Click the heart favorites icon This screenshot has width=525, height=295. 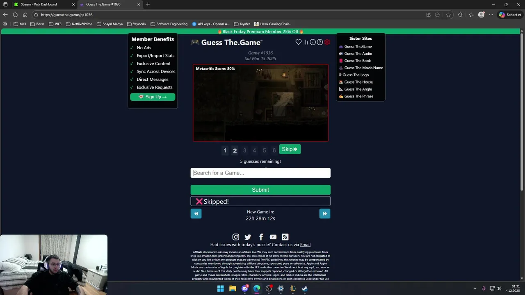[299, 42]
